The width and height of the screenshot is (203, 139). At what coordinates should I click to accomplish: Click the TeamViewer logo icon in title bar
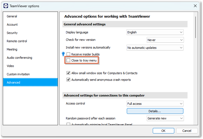[6, 6]
